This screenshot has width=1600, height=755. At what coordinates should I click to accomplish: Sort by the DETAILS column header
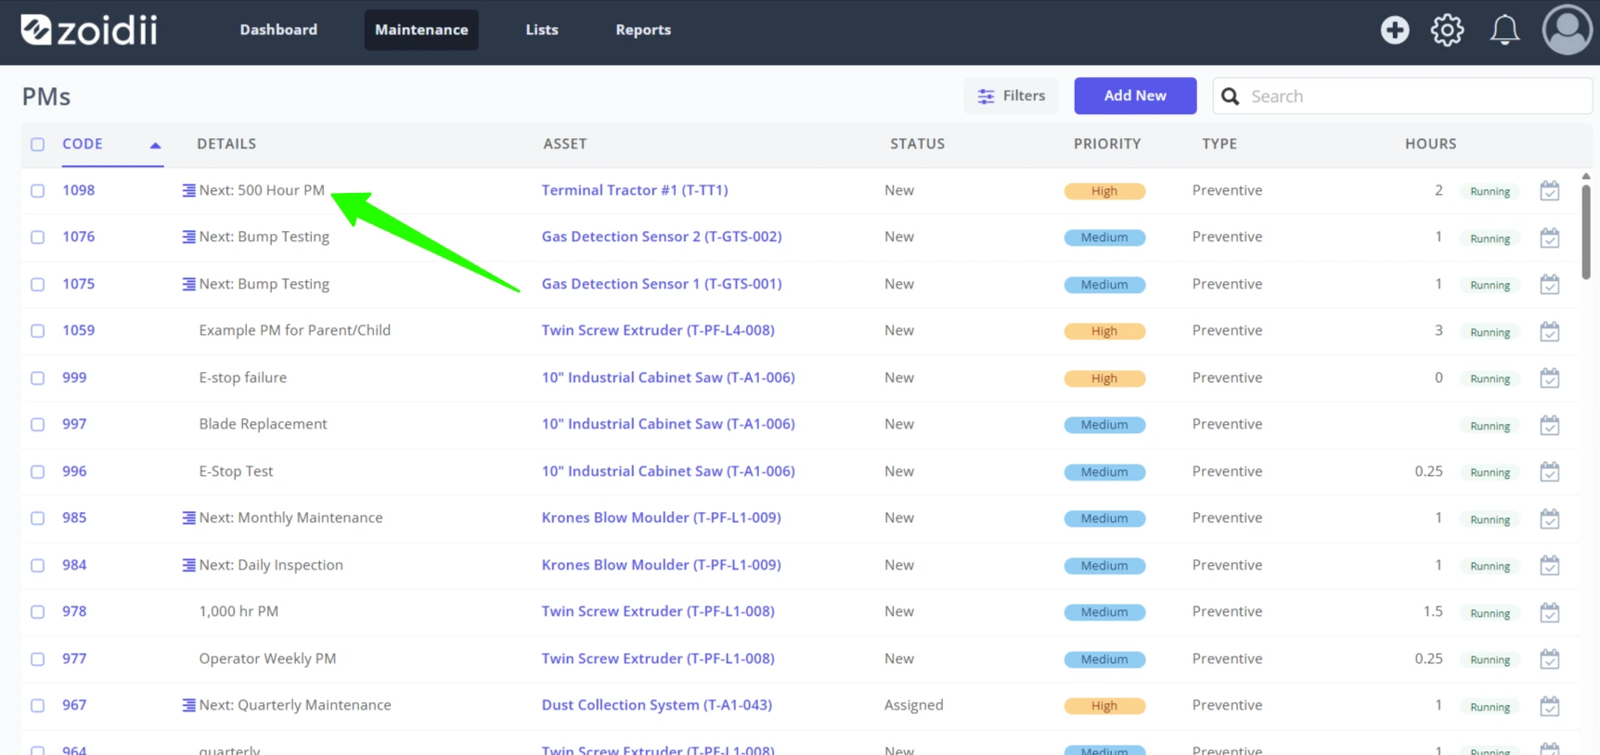coord(226,144)
